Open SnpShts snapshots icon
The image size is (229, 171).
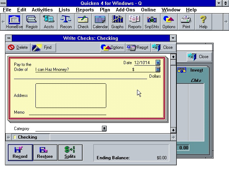152,22
